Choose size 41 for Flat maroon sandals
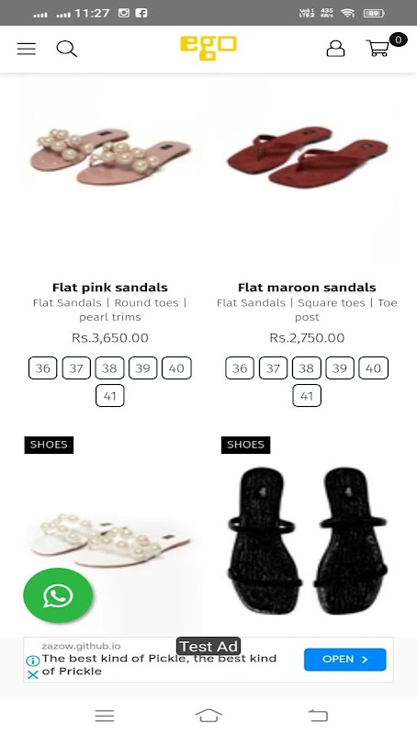This screenshot has width=417, height=735. tap(307, 396)
